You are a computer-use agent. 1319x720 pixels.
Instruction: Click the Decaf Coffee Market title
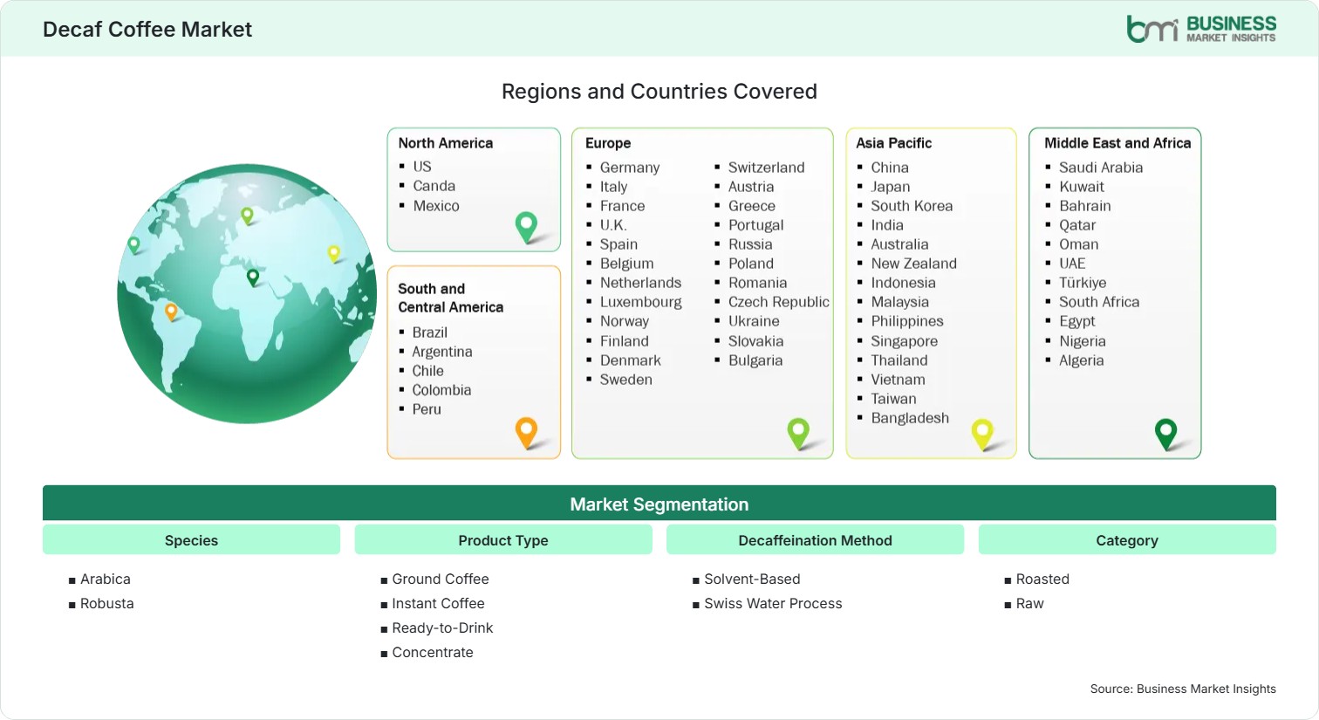pyautogui.click(x=147, y=30)
